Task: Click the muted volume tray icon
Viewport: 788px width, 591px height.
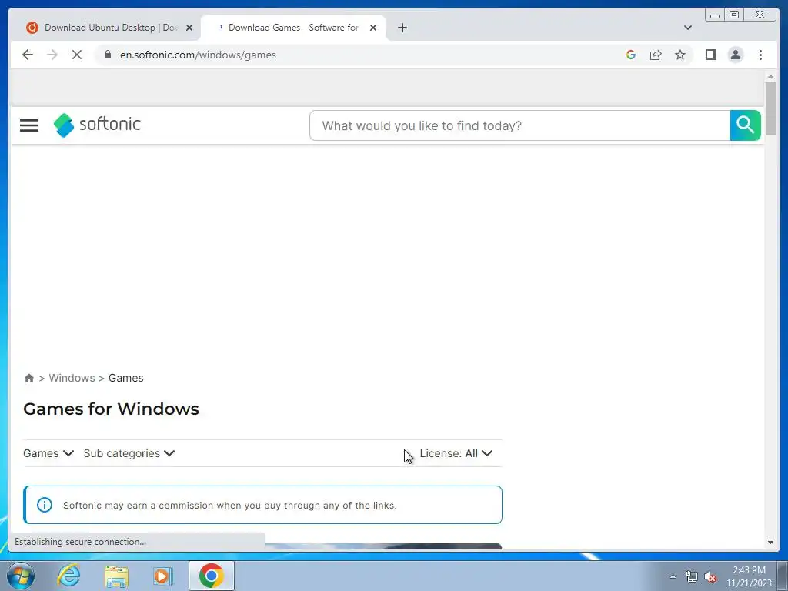Action: click(x=710, y=576)
